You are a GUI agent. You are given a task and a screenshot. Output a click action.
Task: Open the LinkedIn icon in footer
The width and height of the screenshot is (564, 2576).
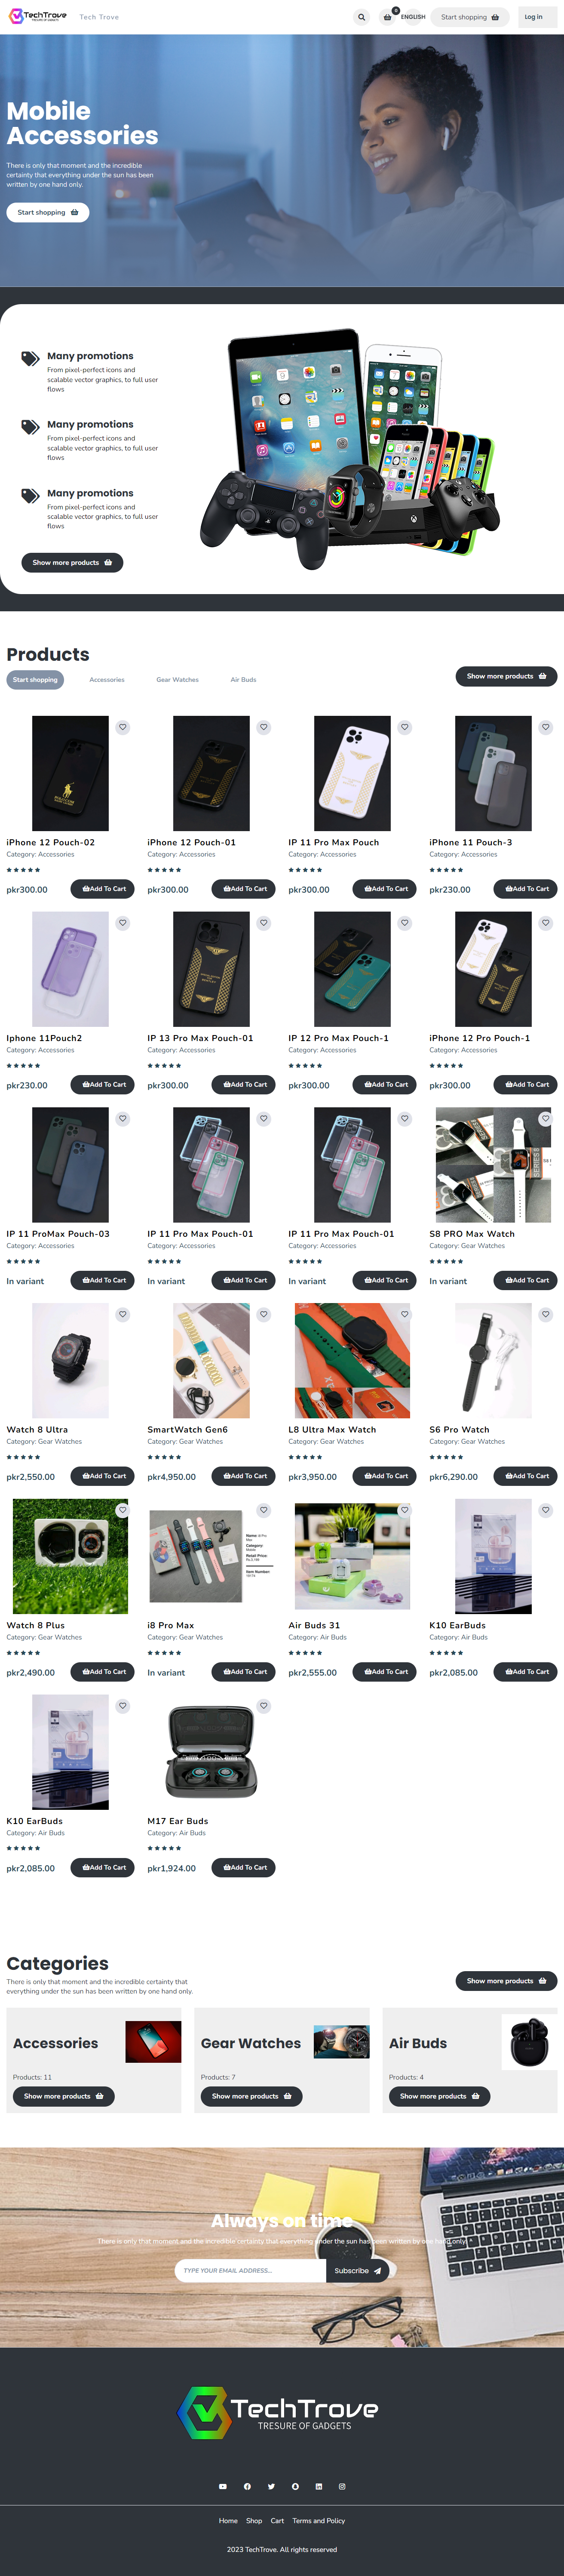[x=319, y=2486]
